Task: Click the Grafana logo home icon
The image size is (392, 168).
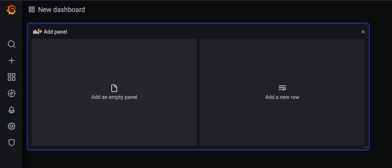Action: click(11, 10)
